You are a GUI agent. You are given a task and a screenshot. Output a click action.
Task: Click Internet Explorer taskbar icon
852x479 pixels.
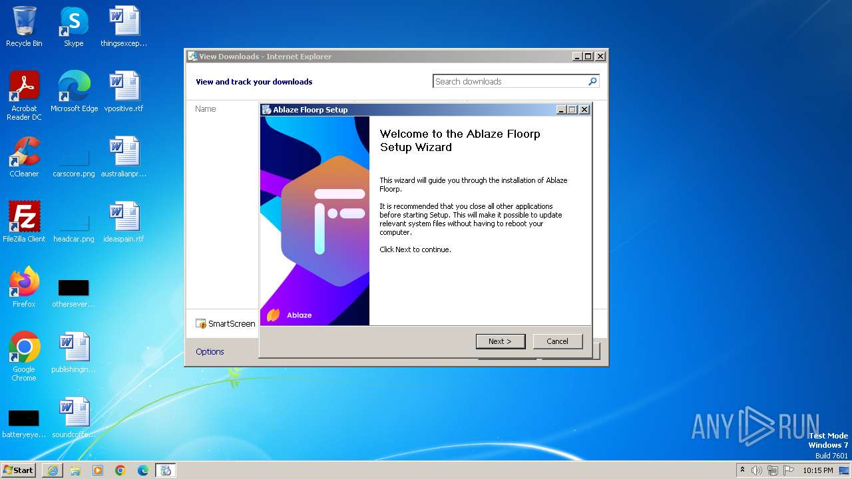pyautogui.click(x=53, y=470)
